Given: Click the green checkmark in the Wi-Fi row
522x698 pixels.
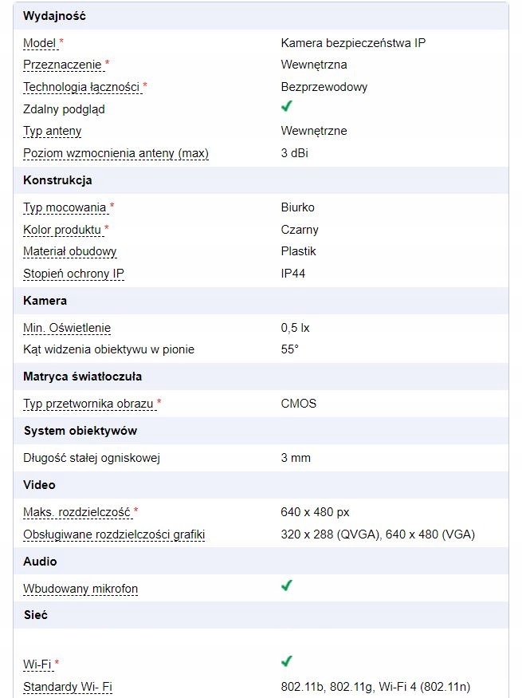Looking at the screenshot, I should [287, 662].
